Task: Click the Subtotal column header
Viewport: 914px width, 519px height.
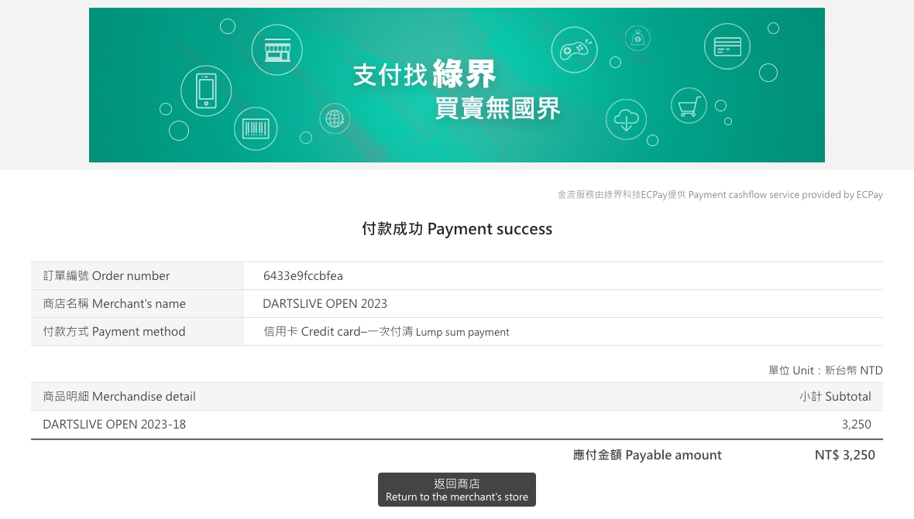Action: pos(835,397)
